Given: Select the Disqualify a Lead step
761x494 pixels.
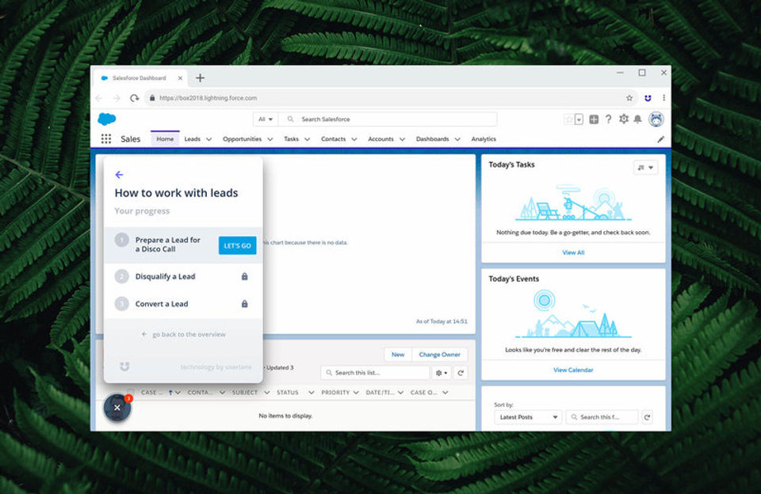Looking at the screenshot, I should coord(183,276).
